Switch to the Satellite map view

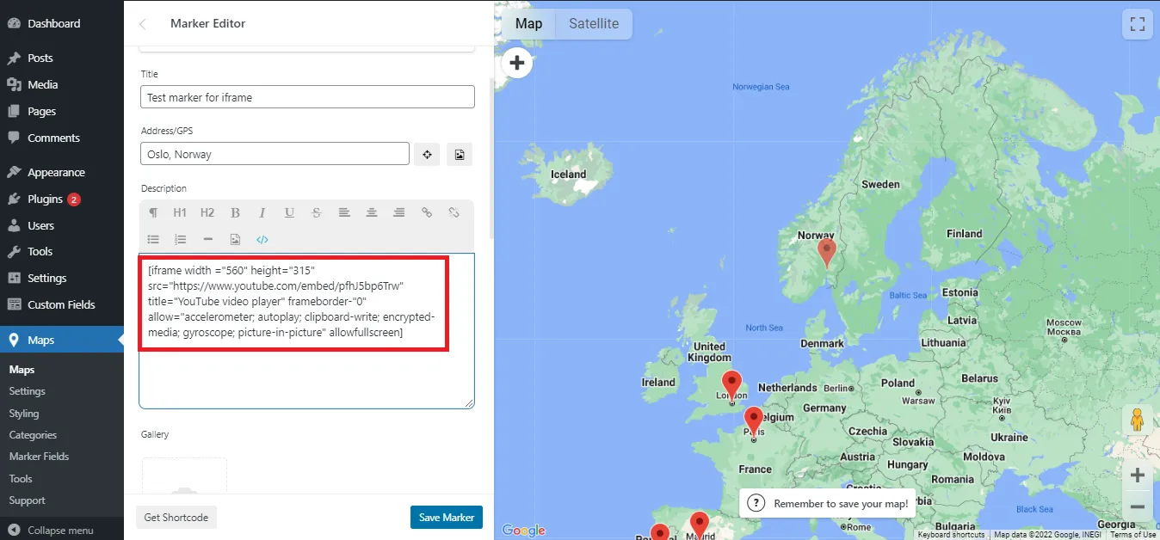click(593, 23)
